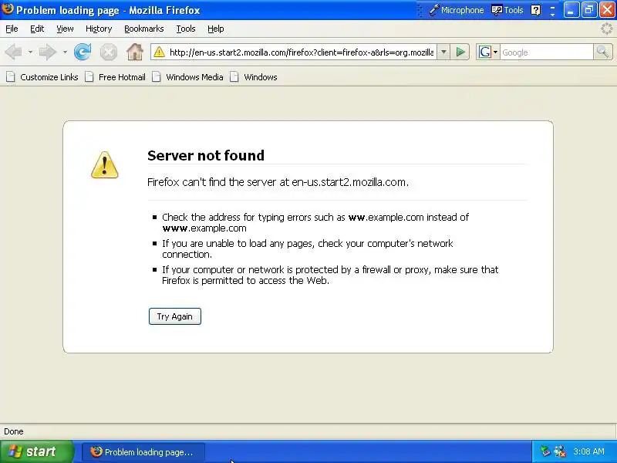The height and width of the screenshot is (463, 617).
Task: Open the Edit menu
Action: coord(37,29)
